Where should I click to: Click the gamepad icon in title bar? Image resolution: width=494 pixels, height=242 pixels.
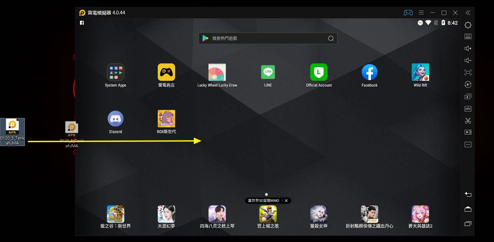click(408, 13)
